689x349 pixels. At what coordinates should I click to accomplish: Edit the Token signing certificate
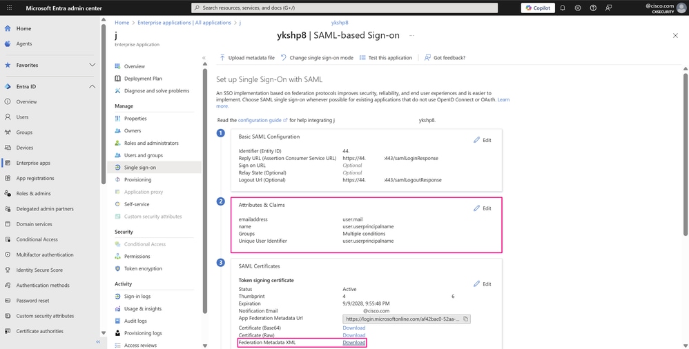tap(483, 284)
